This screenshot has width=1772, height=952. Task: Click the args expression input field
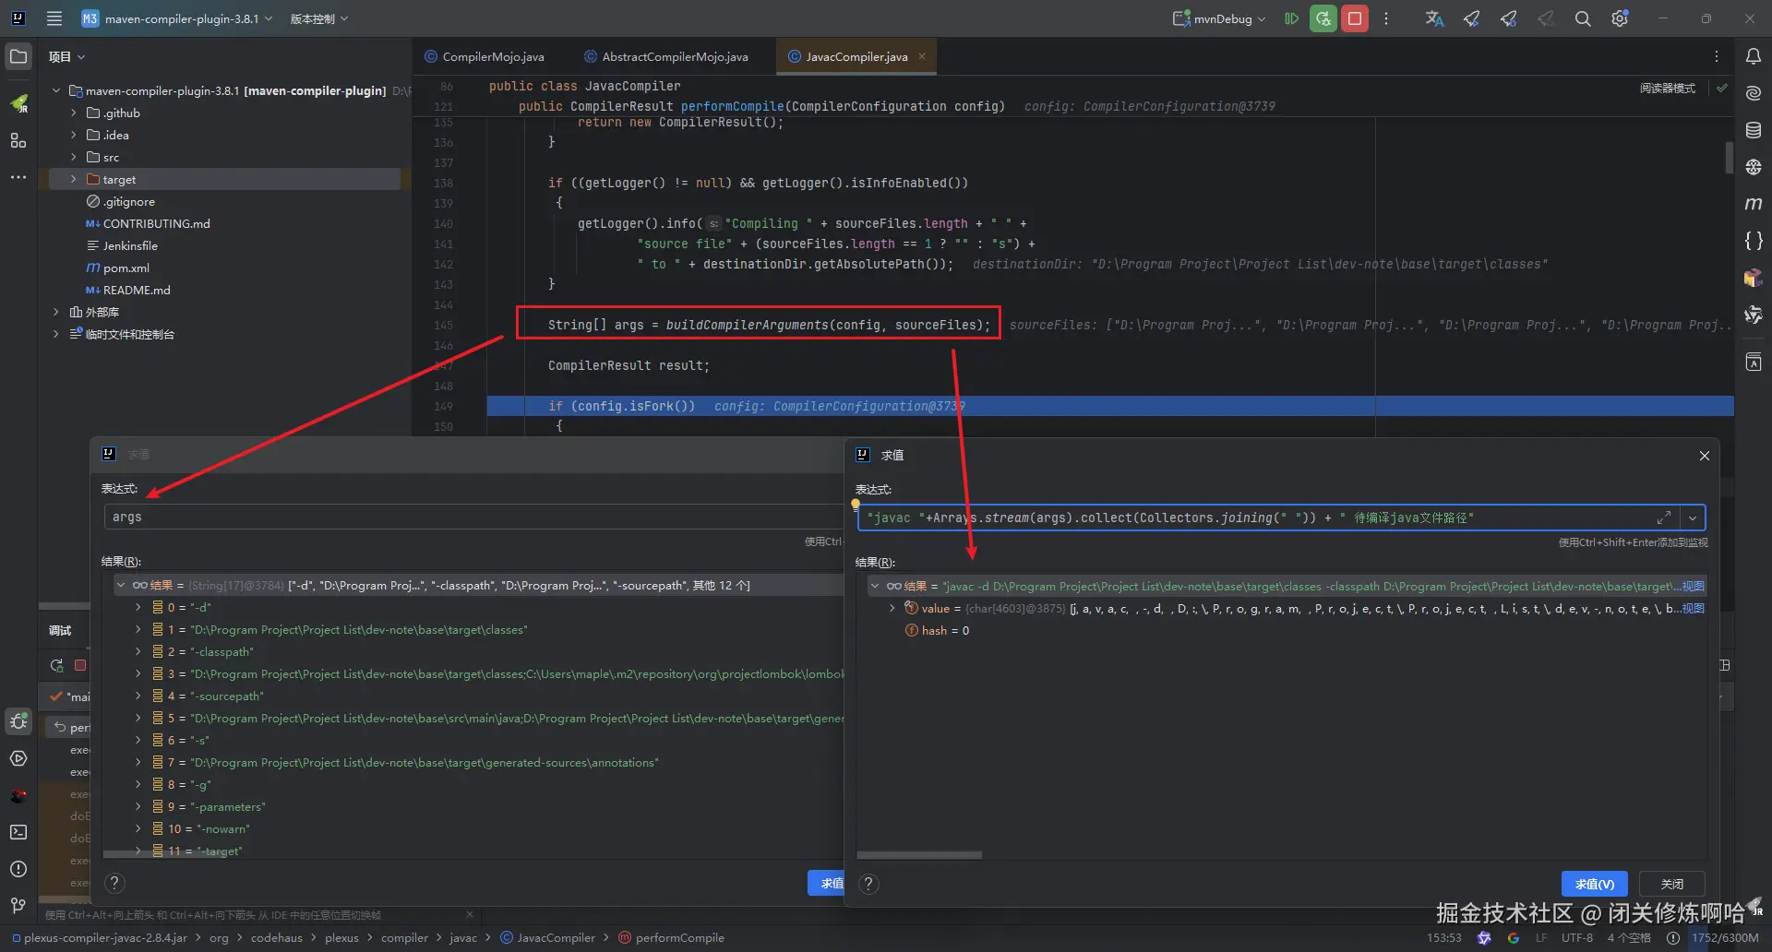click(x=473, y=517)
